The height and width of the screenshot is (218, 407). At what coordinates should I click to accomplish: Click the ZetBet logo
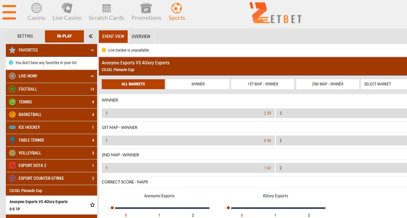[x=276, y=13]
